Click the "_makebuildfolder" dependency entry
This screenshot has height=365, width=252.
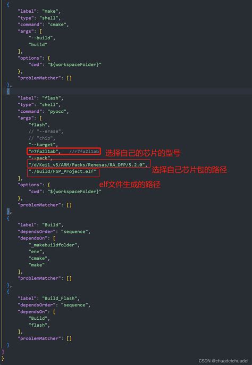click(53, 245)
